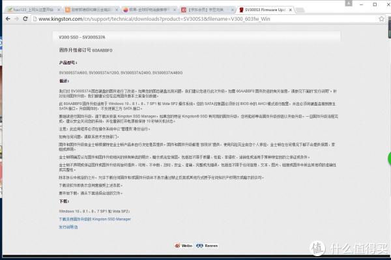
Task: Click the browser back arrow
Action: (8, 19)
